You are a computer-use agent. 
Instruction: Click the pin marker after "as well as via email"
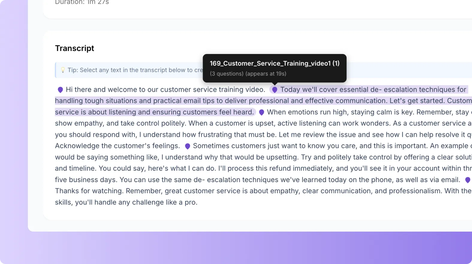pos(468,180)
